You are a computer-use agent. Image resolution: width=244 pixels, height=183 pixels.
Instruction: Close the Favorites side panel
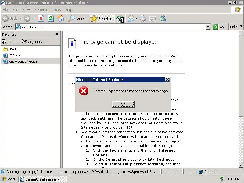(x=57, y=34)
